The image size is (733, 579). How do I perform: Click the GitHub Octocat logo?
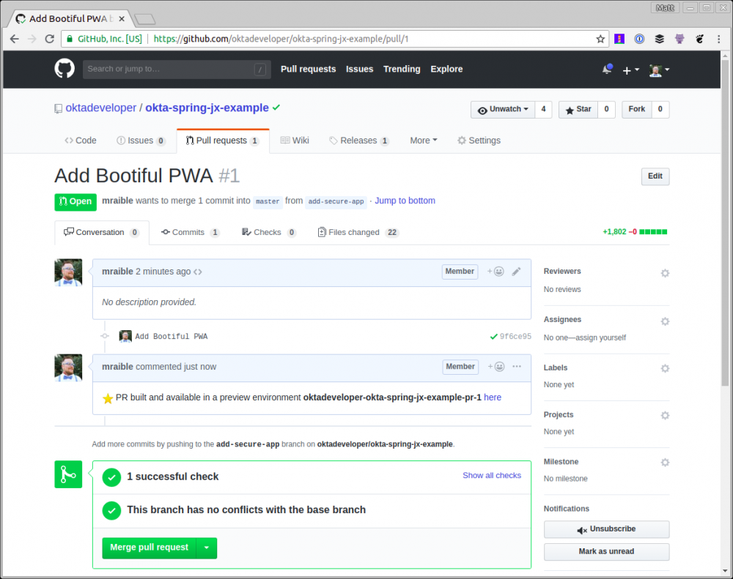click(64, 68)
